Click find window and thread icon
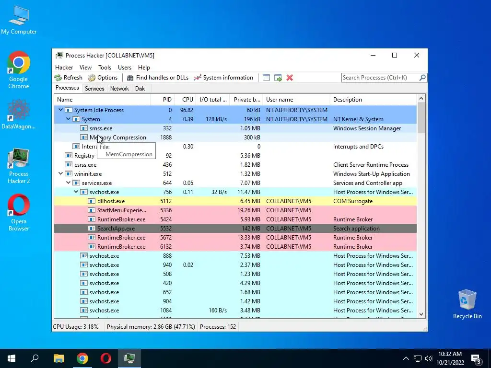The image size is (491, 368). coord(278,78)
